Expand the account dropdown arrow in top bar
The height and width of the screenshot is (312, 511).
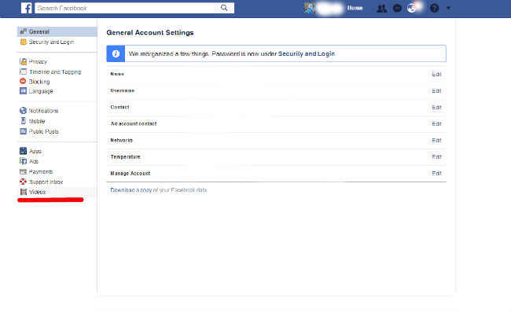(448, 8)
